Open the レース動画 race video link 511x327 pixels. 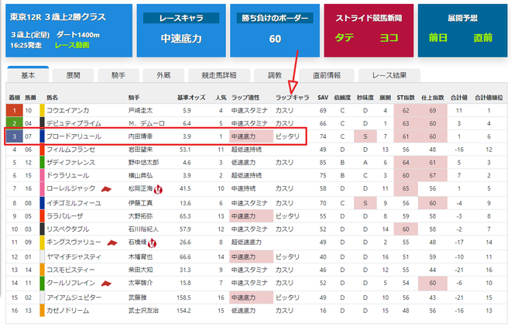(72, 45)
